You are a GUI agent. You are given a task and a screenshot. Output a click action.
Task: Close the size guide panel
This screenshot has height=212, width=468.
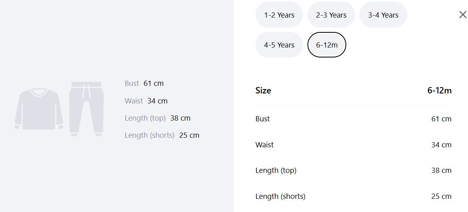click(463, 15)
